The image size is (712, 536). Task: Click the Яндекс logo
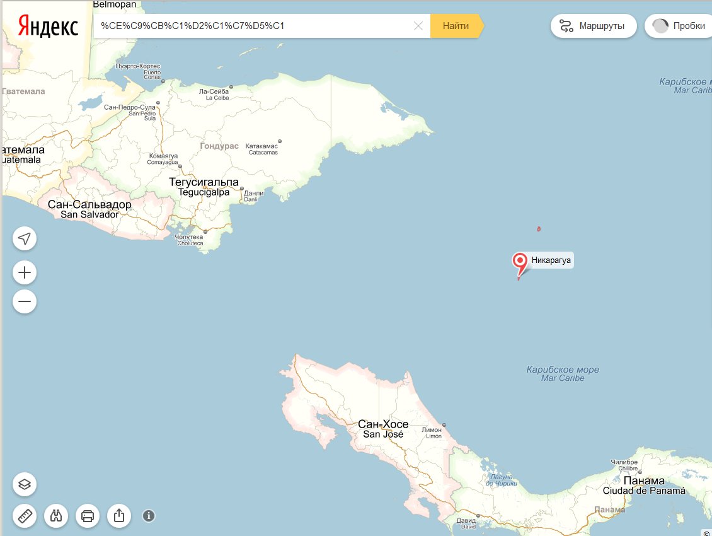coord(48,26)
